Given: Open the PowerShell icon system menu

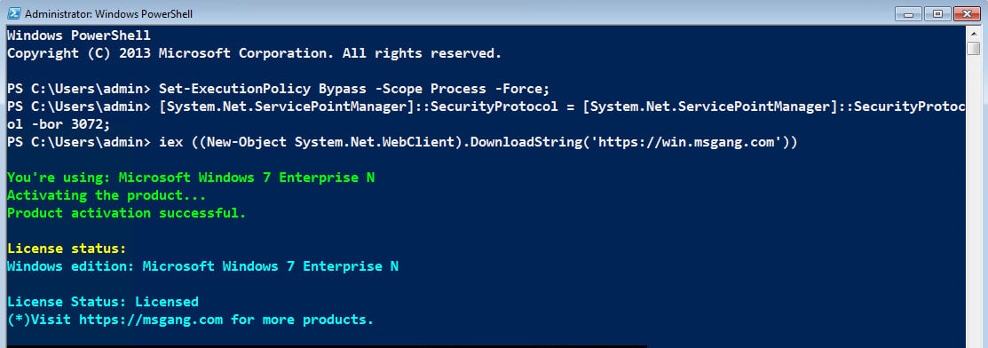Looking at the screenshot, I should 13,13.
